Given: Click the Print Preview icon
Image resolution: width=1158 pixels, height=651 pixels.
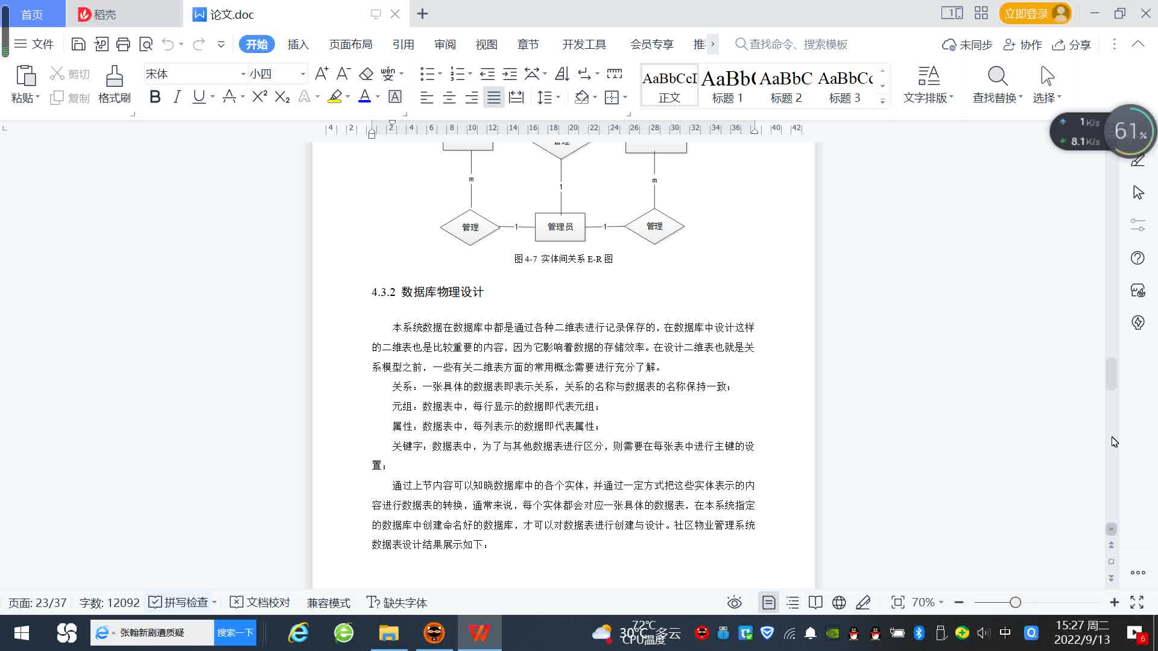Looking at the screenshot, I should pos(146,44).
